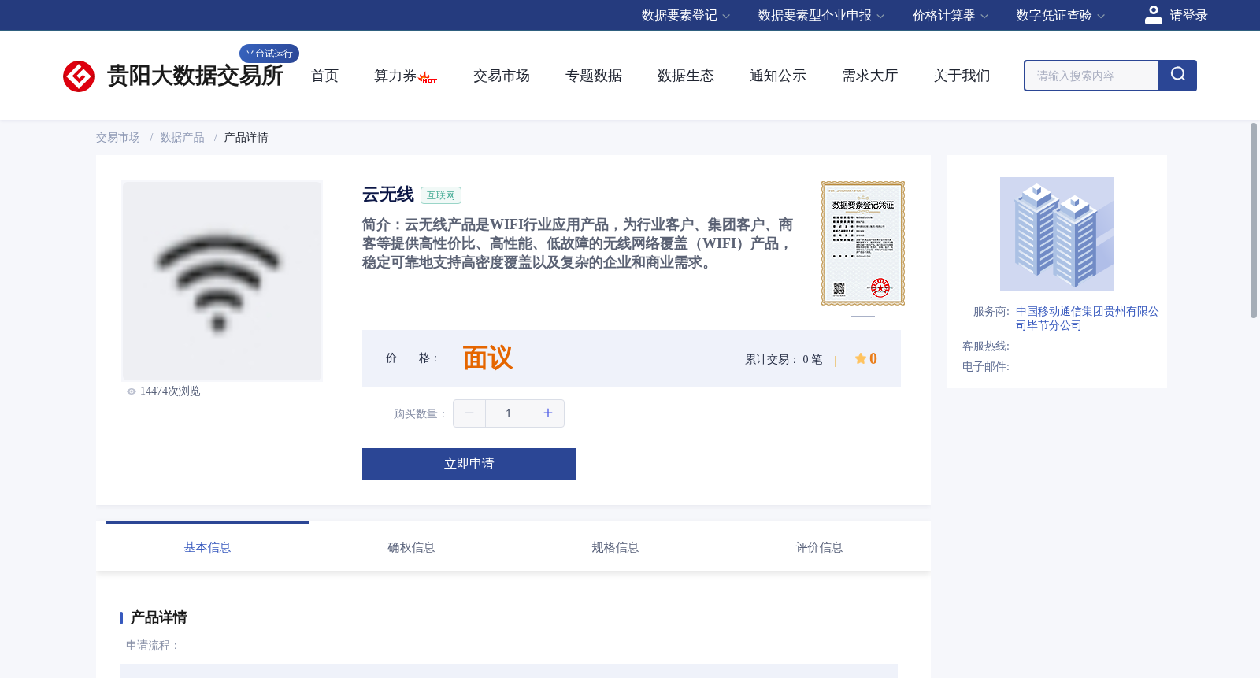
Task: Open the 数据要素登记凭证 certificate thumbnail
Action: point(863,243)
